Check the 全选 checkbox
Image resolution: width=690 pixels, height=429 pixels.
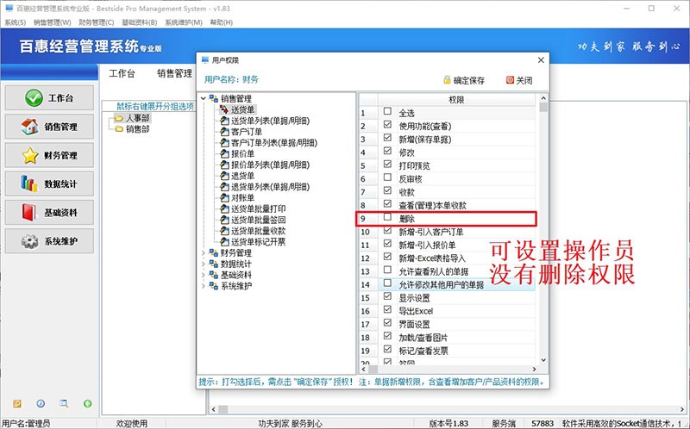pos(387,112)
